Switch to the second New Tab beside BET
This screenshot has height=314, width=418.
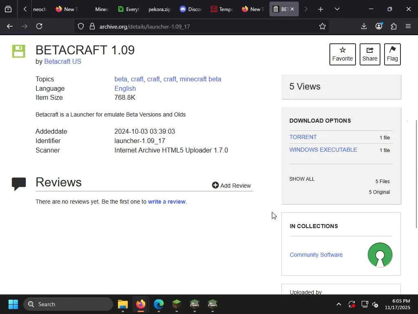(x=253, y=9)
